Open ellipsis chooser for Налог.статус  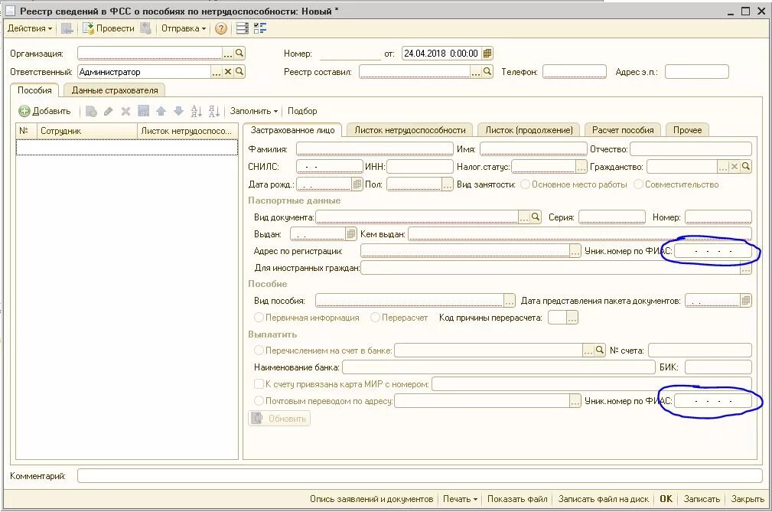[581, 167]
